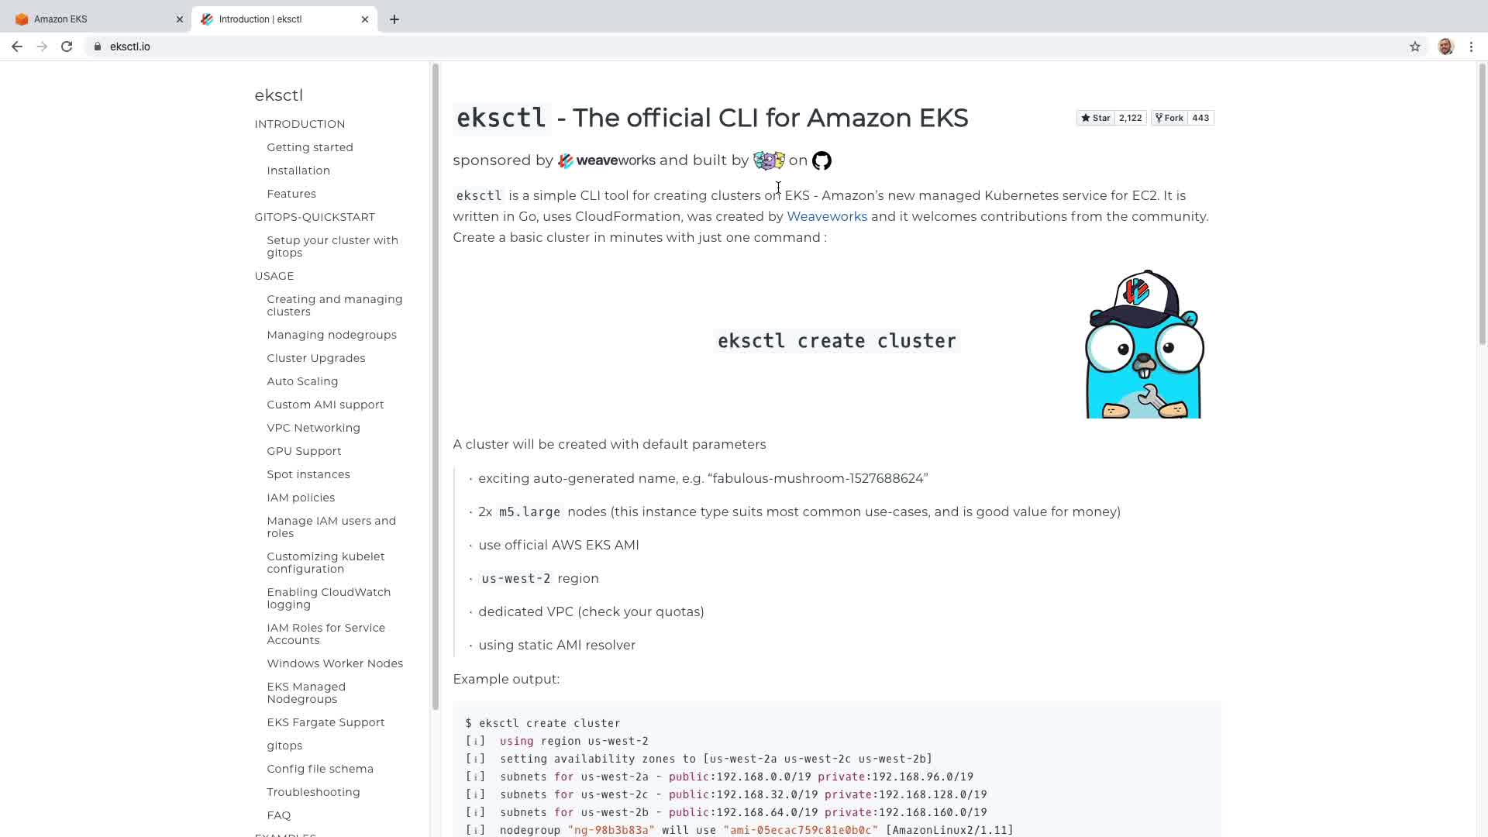Open the Chrome profile avatar
The image size is (1488, 837).
coord(1445,46)
